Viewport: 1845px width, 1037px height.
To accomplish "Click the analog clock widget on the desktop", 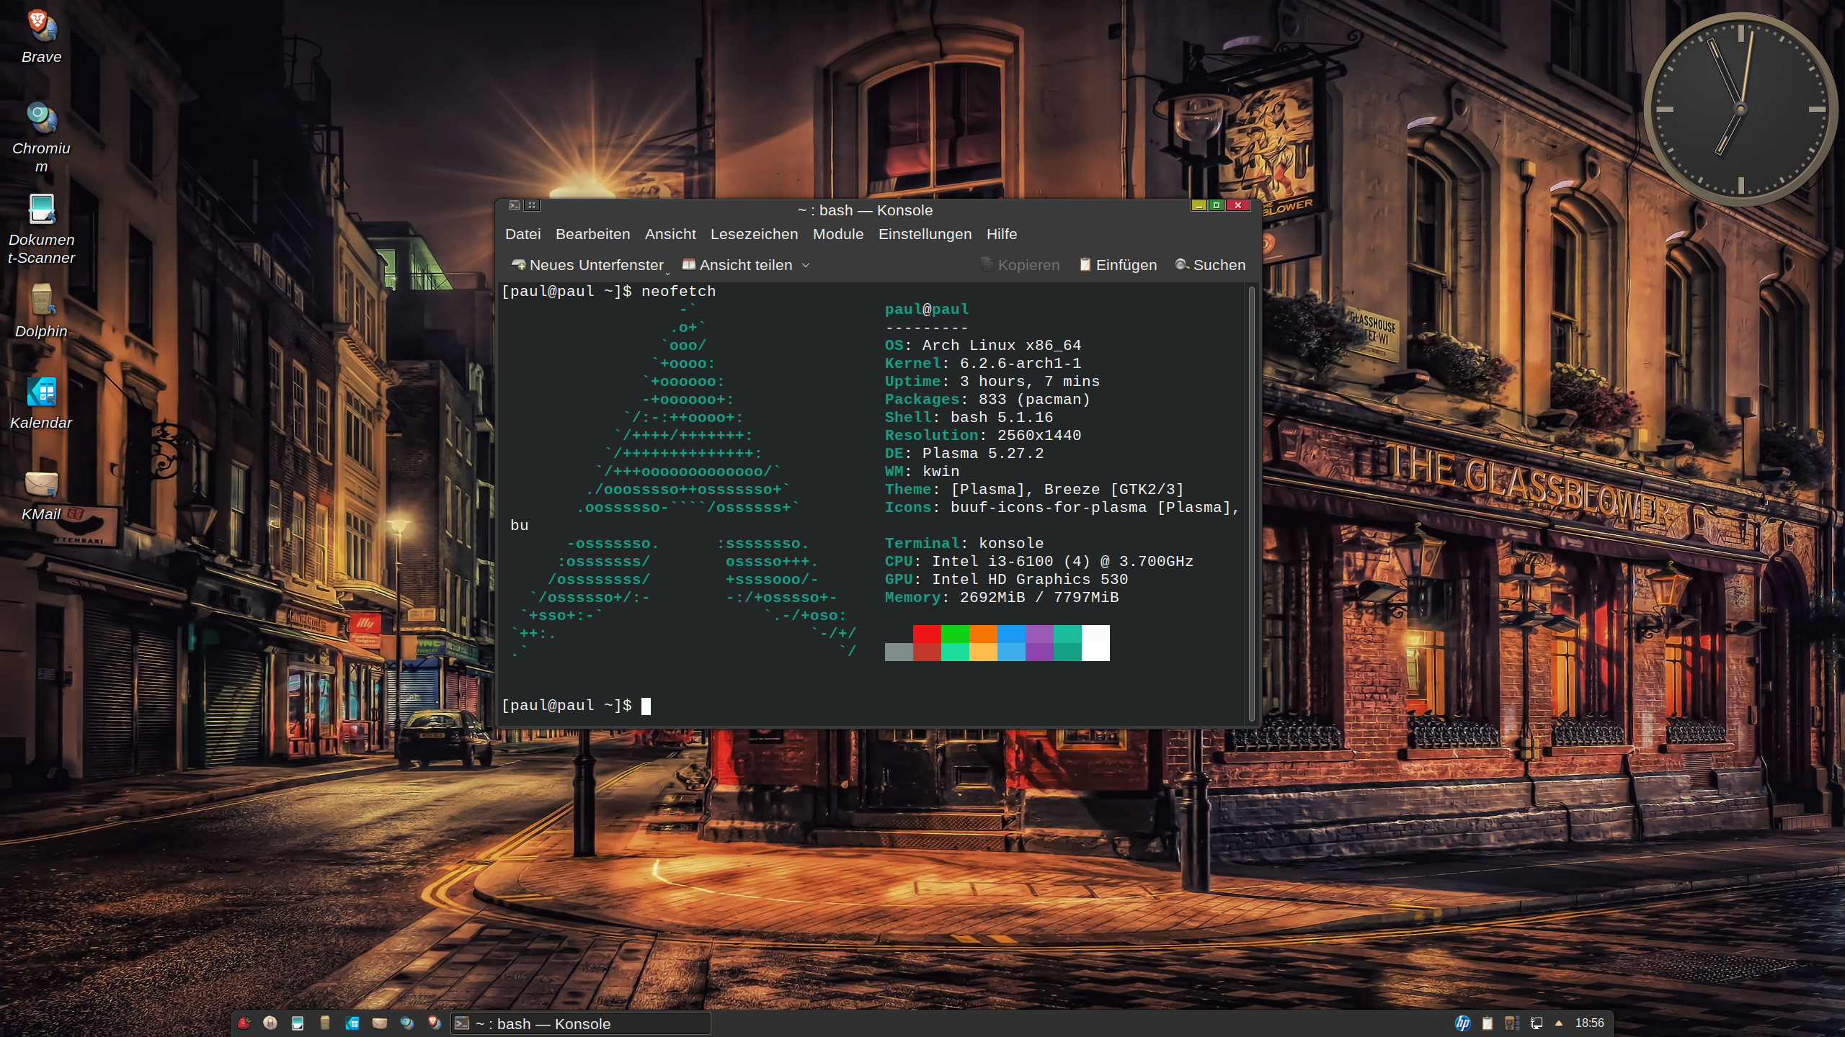I will coord(1740,109).
